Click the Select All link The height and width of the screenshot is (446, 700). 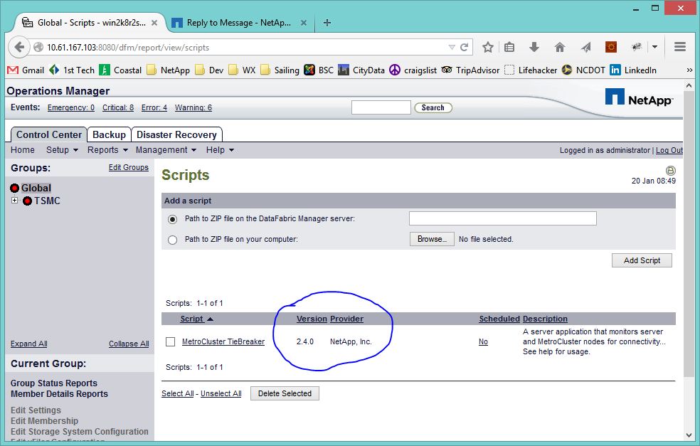(x=178, y=394)
